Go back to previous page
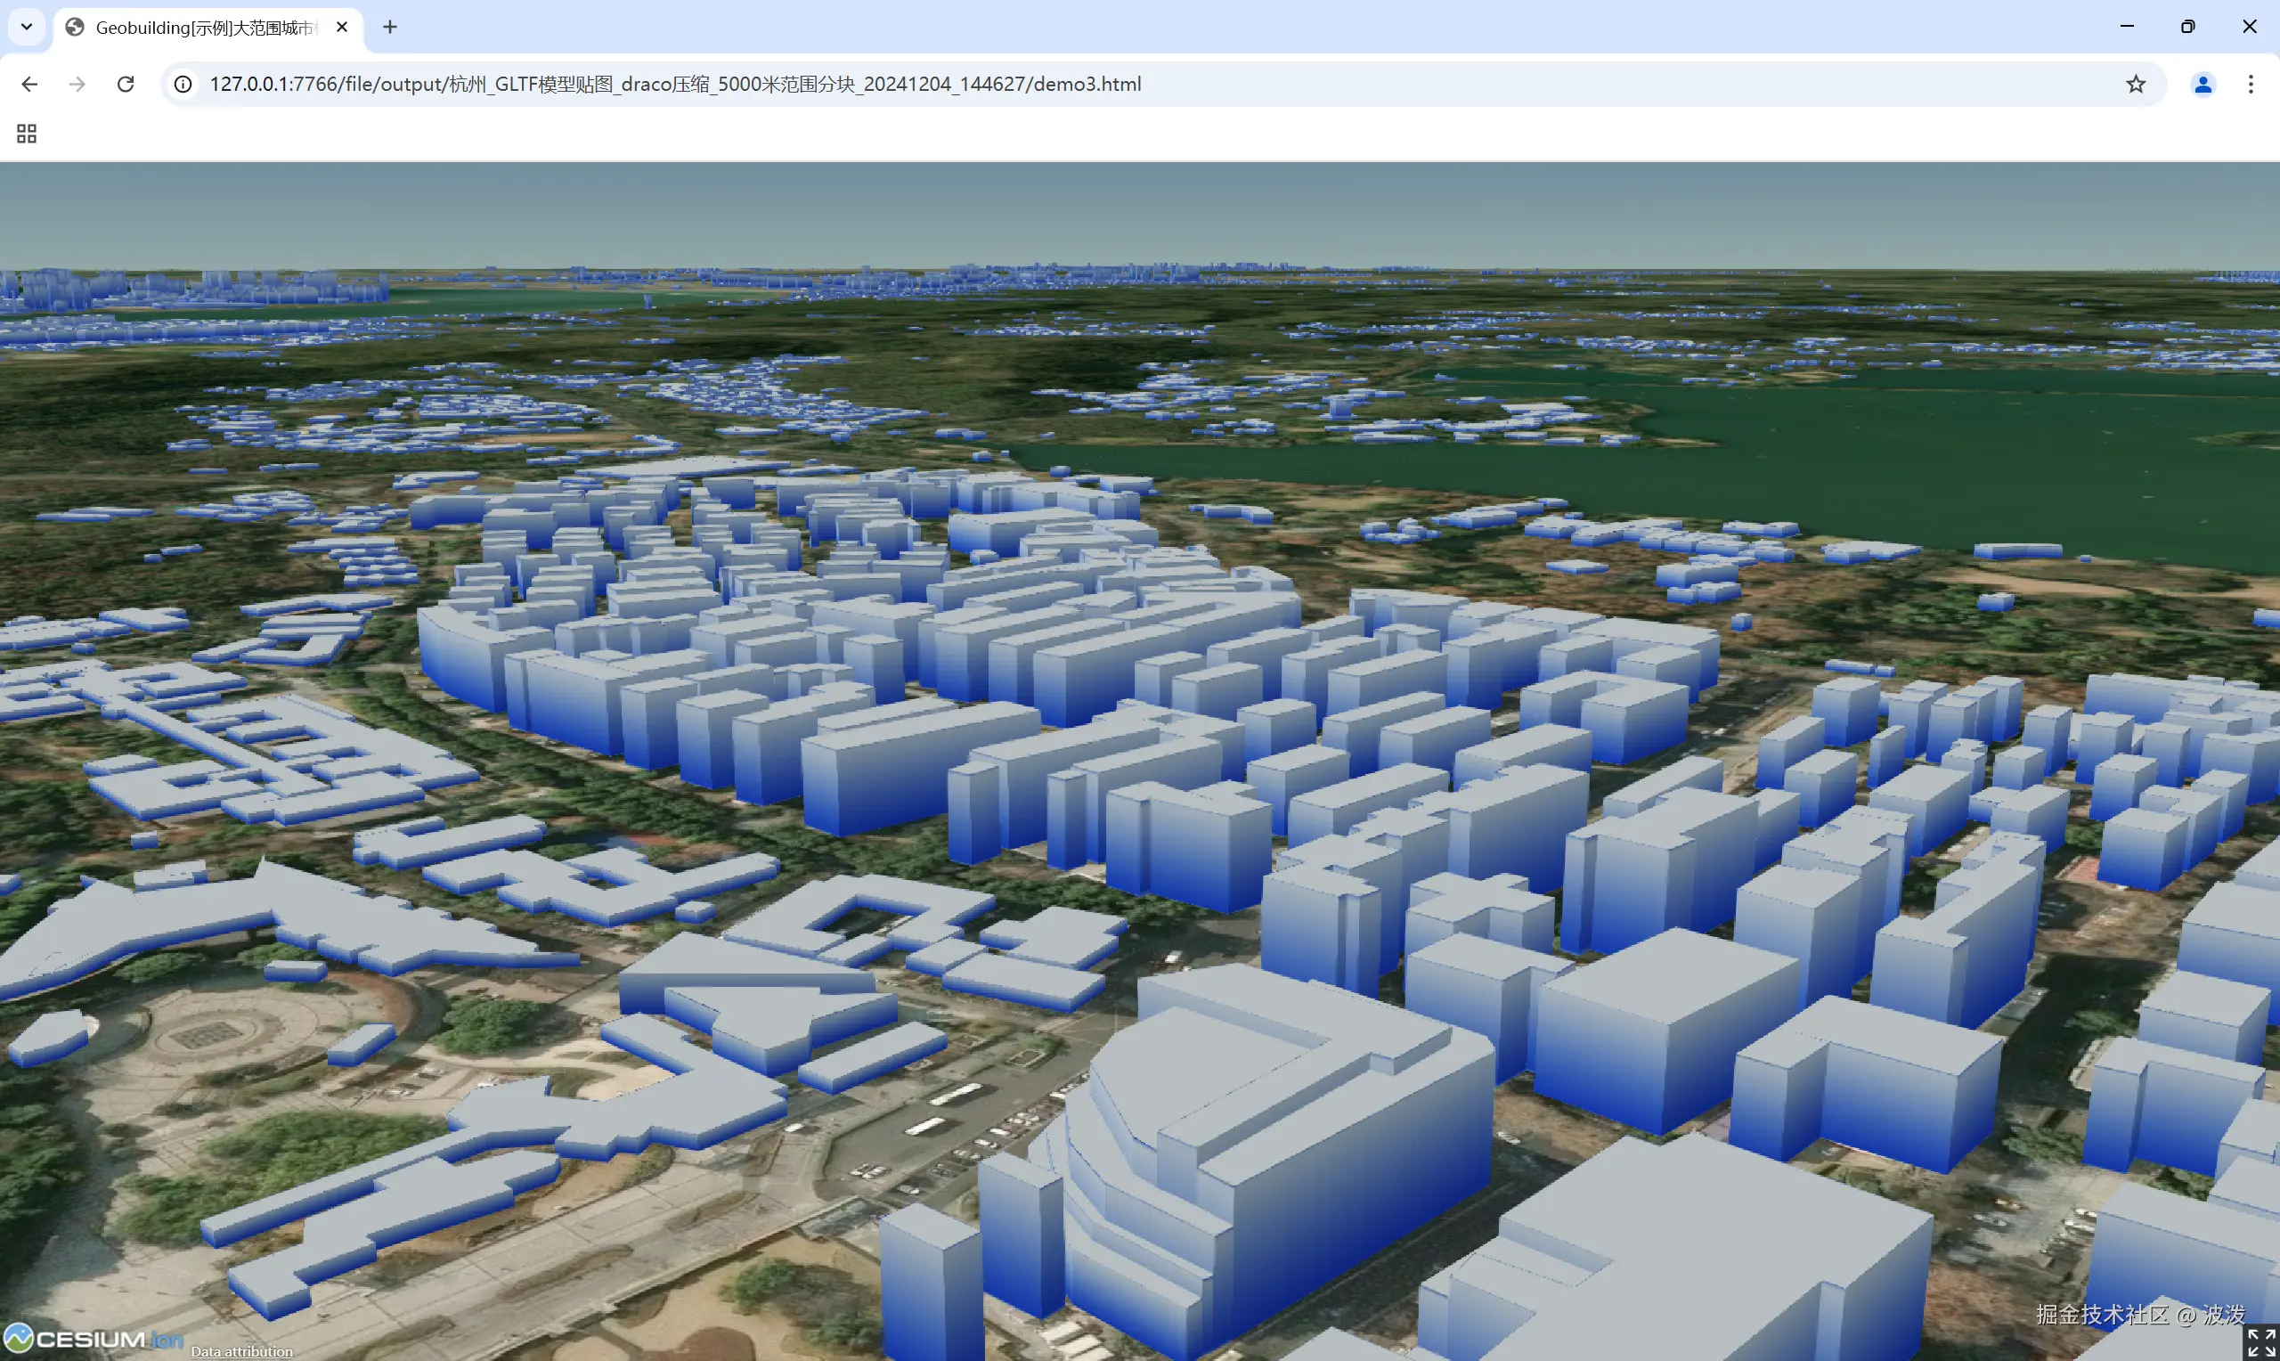 coord(29,85)
